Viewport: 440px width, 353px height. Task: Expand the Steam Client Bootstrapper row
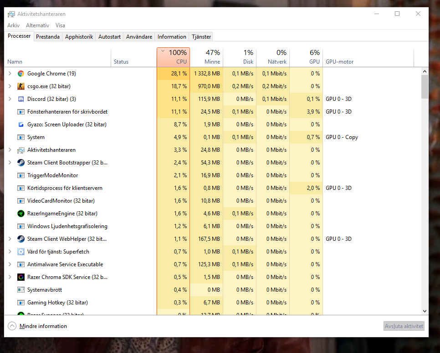(x=10, y=163)
